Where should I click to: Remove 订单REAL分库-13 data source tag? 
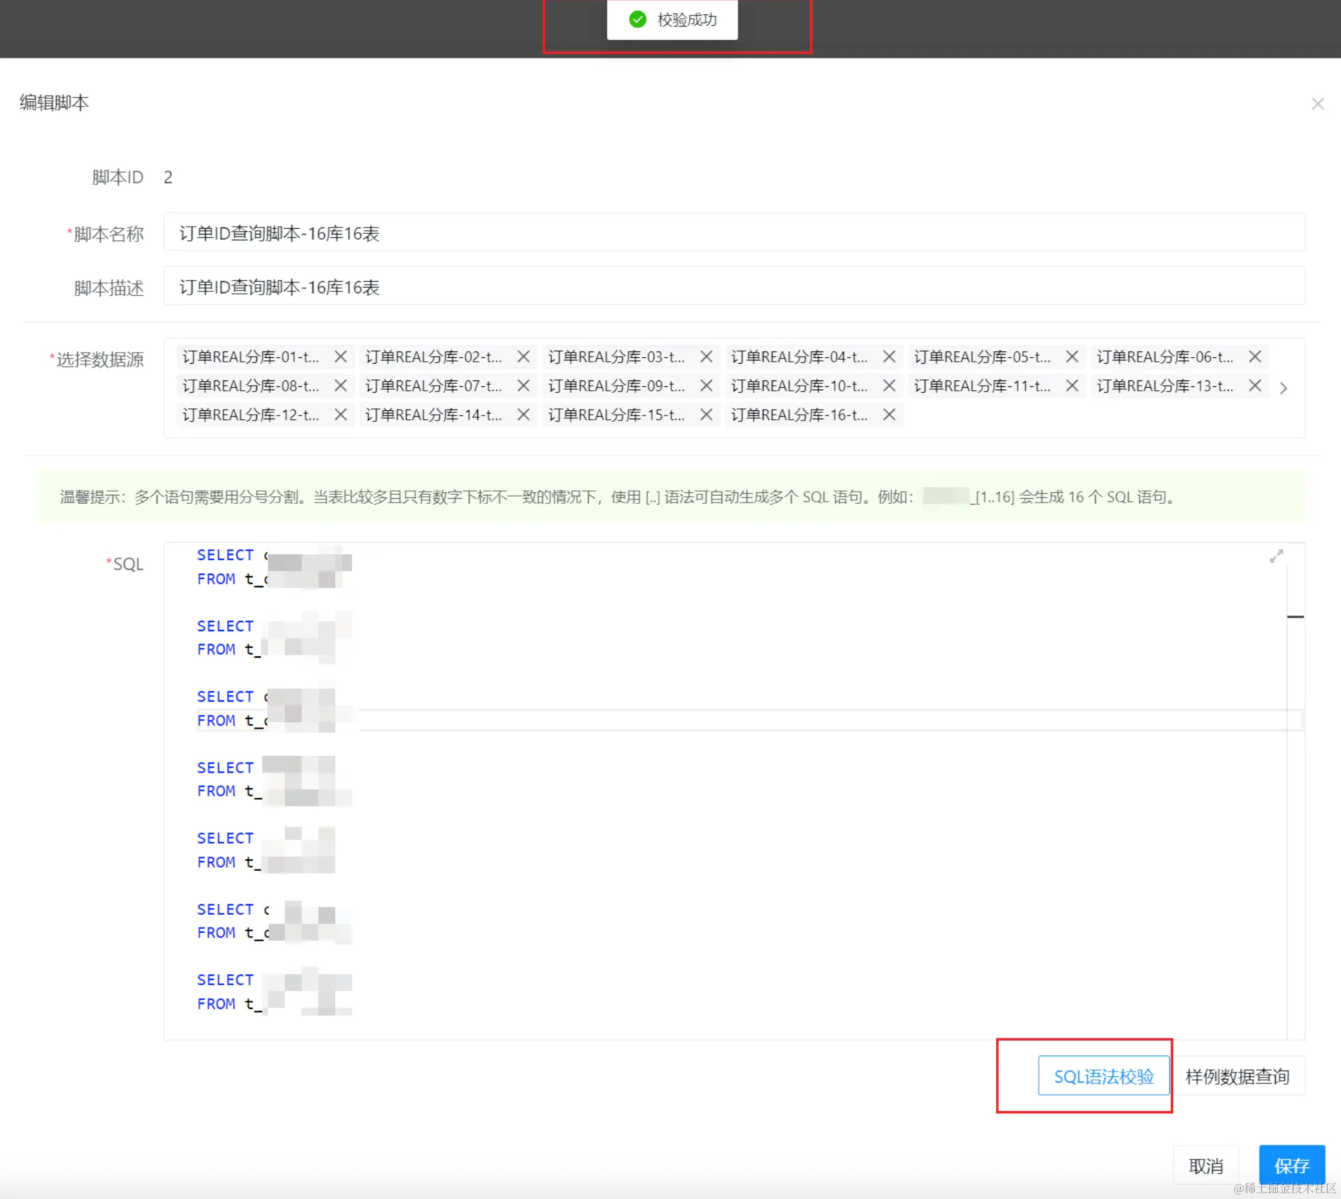[x=1254, y=386]
